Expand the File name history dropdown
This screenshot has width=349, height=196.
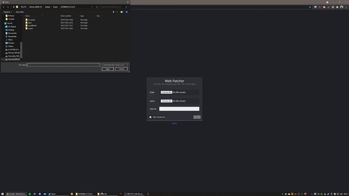pyautogui.click(x=99, y=65)
